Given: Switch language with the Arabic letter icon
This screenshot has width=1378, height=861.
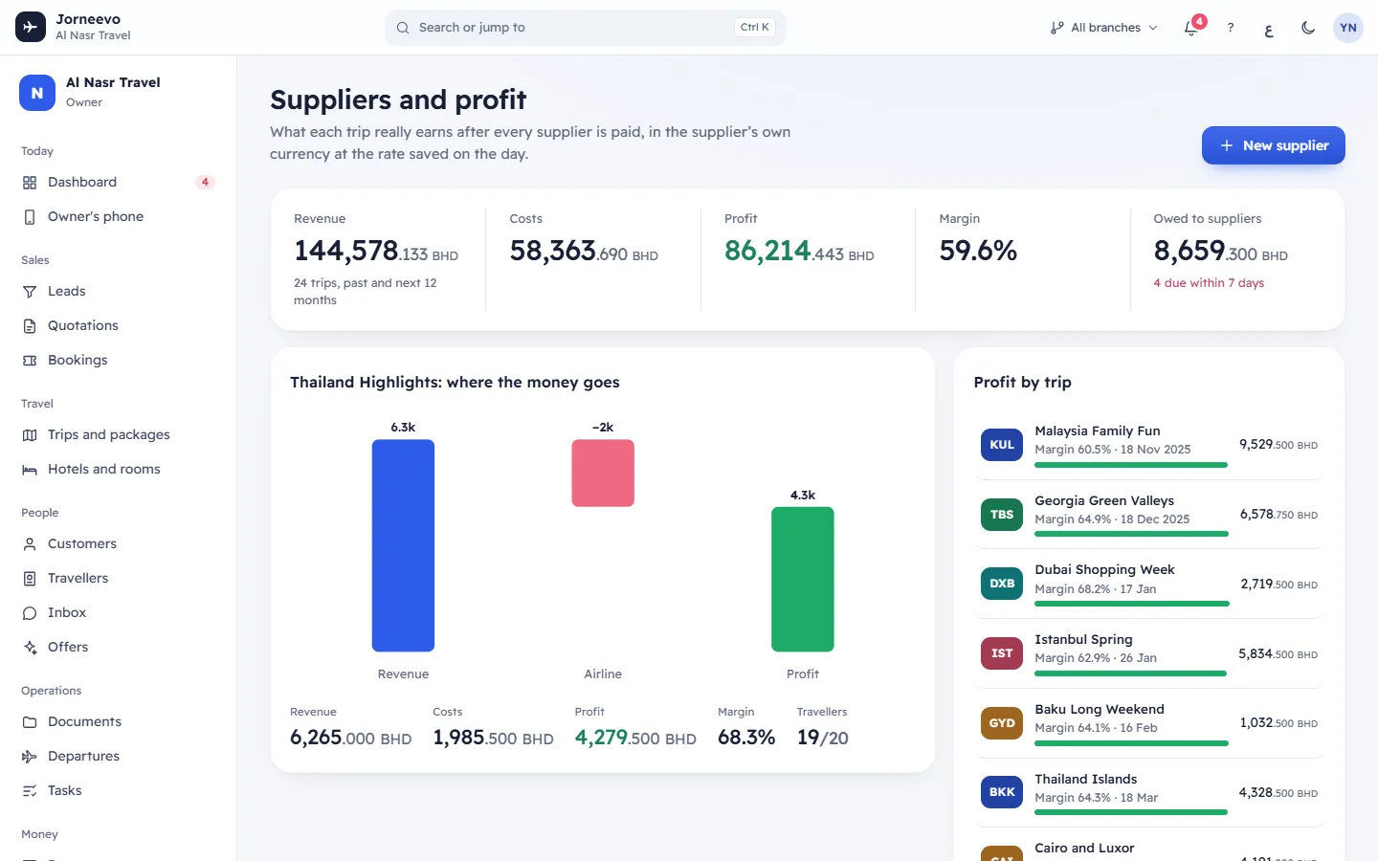Looking at the screenshot, I should 1269,28.
